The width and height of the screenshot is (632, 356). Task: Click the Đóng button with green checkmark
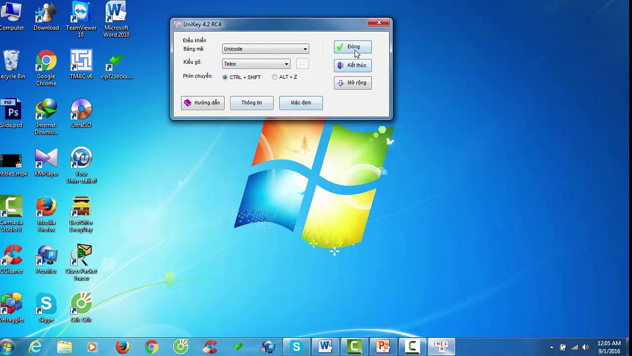click(353, 47)
